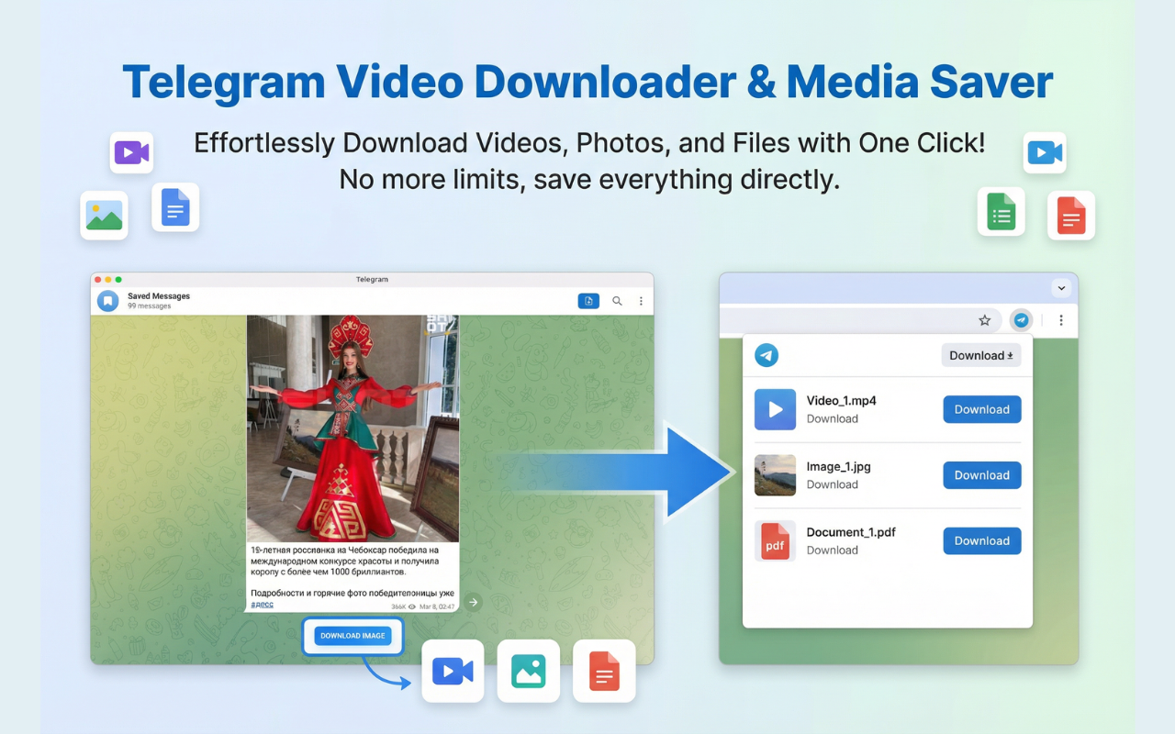Click the blue download icon in Telegram header

click(x=588, y=301)
